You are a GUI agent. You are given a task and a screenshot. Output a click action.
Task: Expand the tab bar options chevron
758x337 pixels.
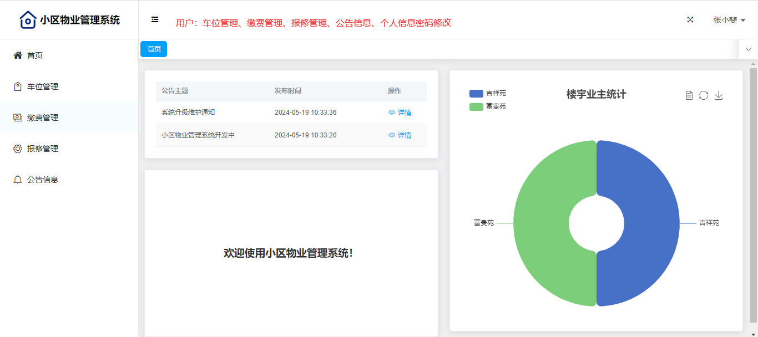click(748, 49)
